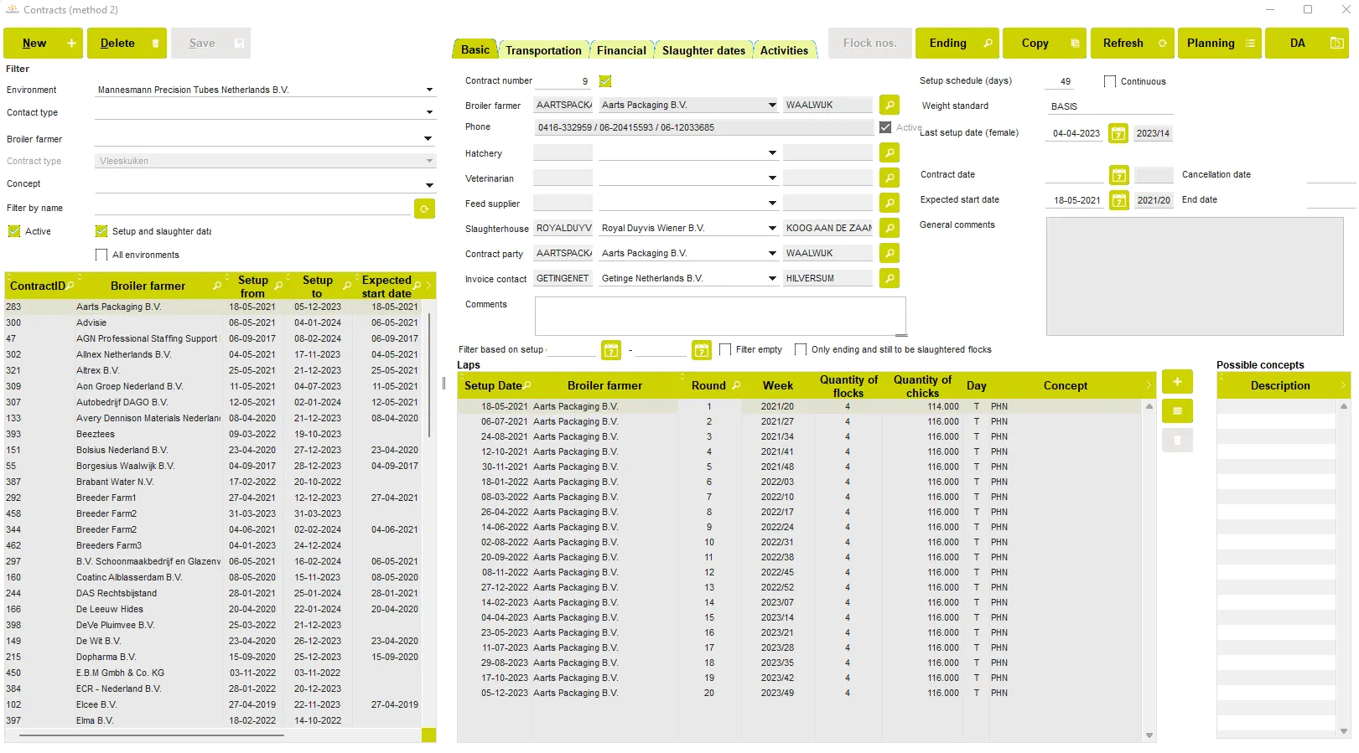Toggle the All environments checkbox
The width and height of the screenshot is (1359, 753).
[101, 255]
